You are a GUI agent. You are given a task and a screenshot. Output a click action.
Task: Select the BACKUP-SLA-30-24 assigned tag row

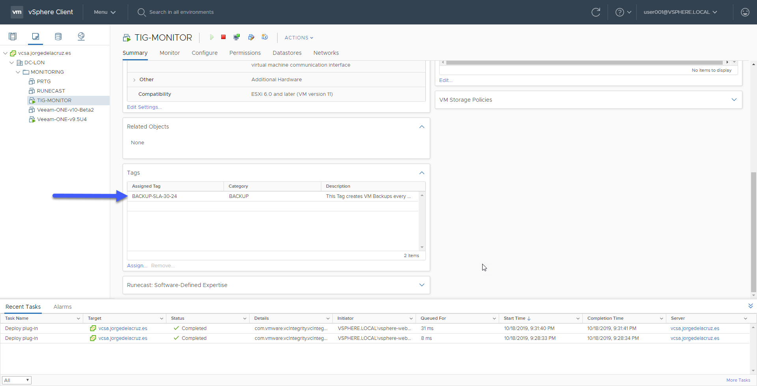[273, 196]
